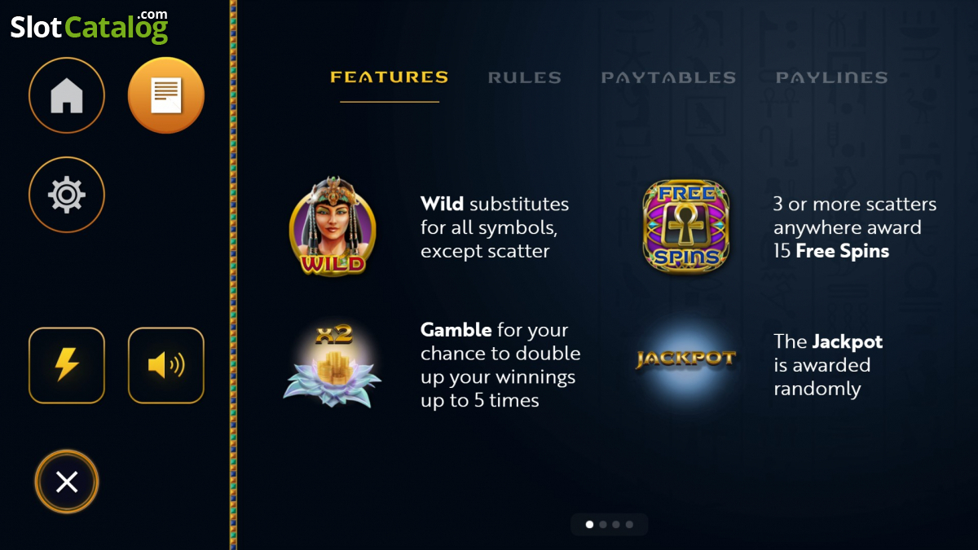Open the Paylines tab
The width and height of the screenshot is (978, 550).
click(832, 77)
